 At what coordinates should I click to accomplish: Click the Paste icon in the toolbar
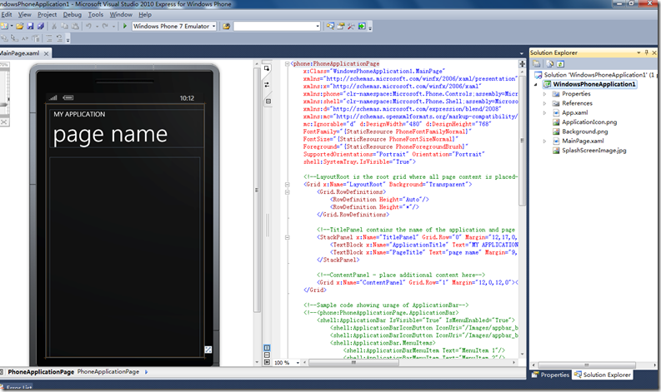point(75,26)
